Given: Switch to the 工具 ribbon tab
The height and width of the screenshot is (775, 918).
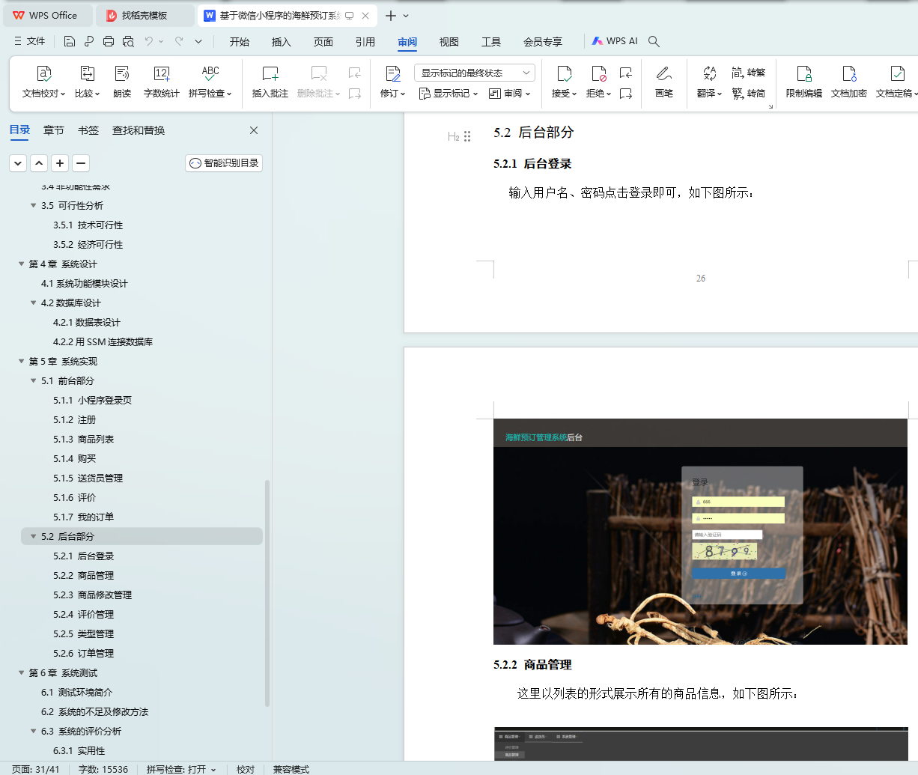Looking at the screenshot, I should coord(491,41).
